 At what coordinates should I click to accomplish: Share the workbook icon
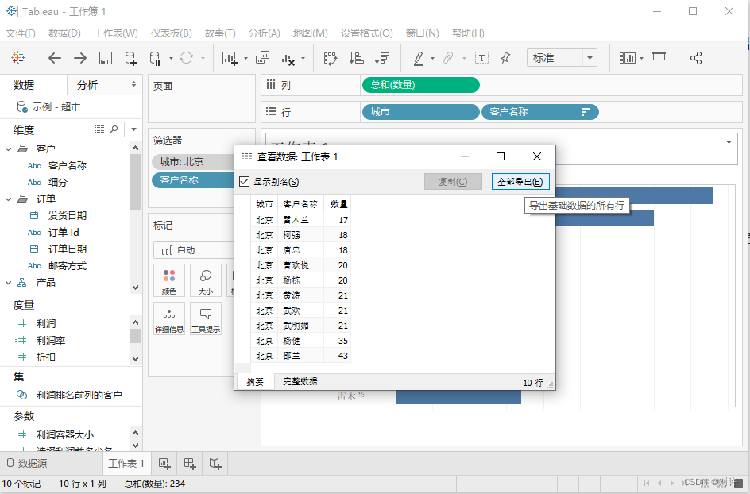[x=696, y=58]
